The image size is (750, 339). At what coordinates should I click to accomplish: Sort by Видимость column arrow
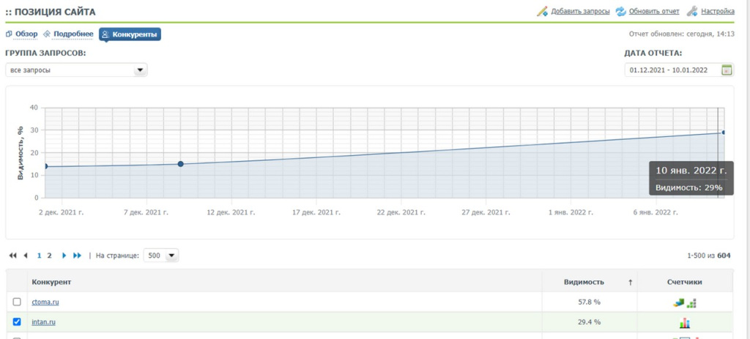coord(631,283)
